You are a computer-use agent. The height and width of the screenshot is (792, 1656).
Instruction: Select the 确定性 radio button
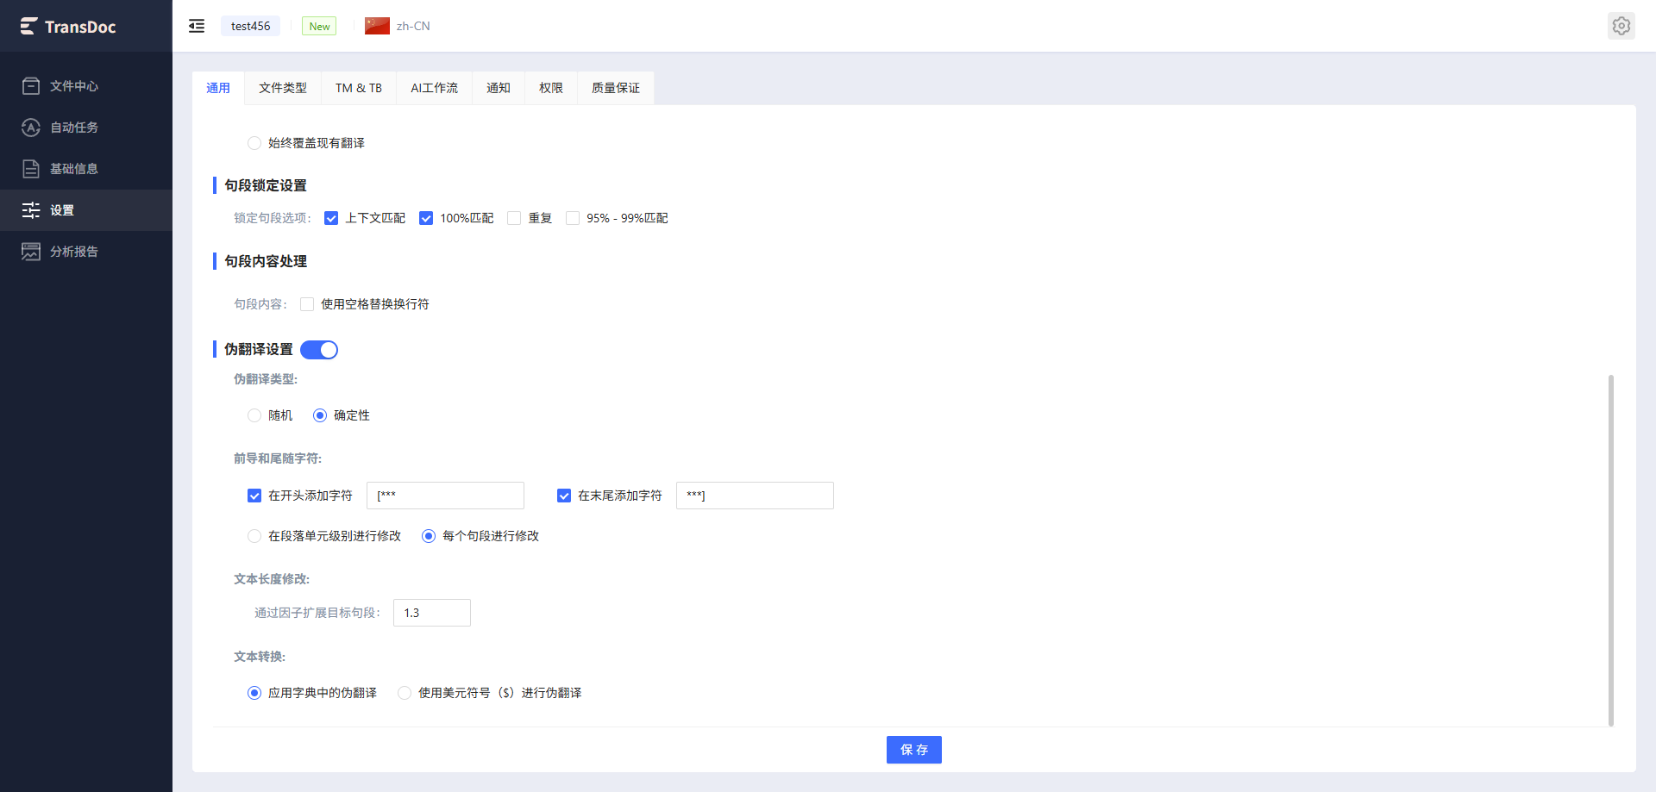click(x=320, y=415)
